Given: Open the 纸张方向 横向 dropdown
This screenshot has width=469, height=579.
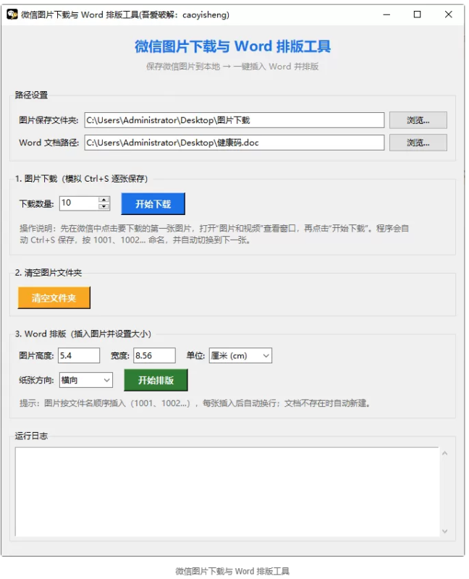Looking at the screenshot, I should pos(85,380).
